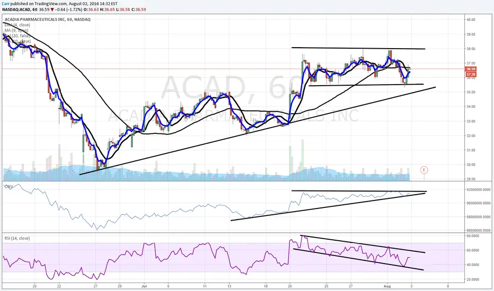
Task: Click the earnings E marker on chart
Action: (x=424, y=170)
